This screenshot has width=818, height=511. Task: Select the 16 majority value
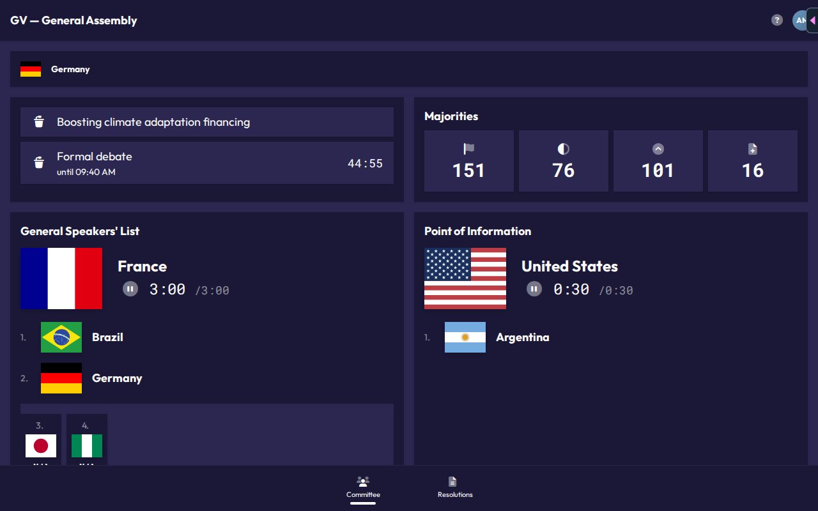[753, 171]
